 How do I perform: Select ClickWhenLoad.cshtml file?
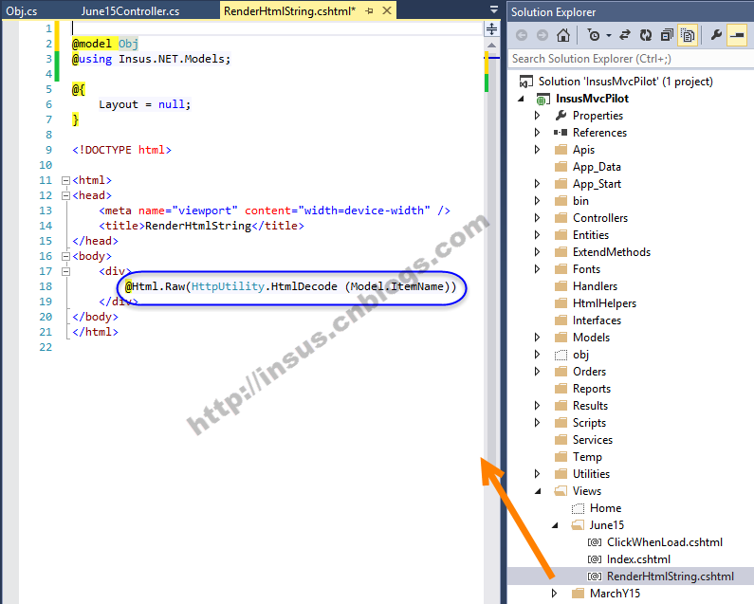click(x=664, y=542)
